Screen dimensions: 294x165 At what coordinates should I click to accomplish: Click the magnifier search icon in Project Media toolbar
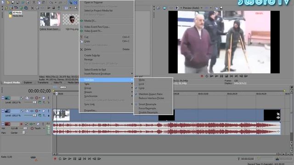pyautogui.click(x=76, y=8)
